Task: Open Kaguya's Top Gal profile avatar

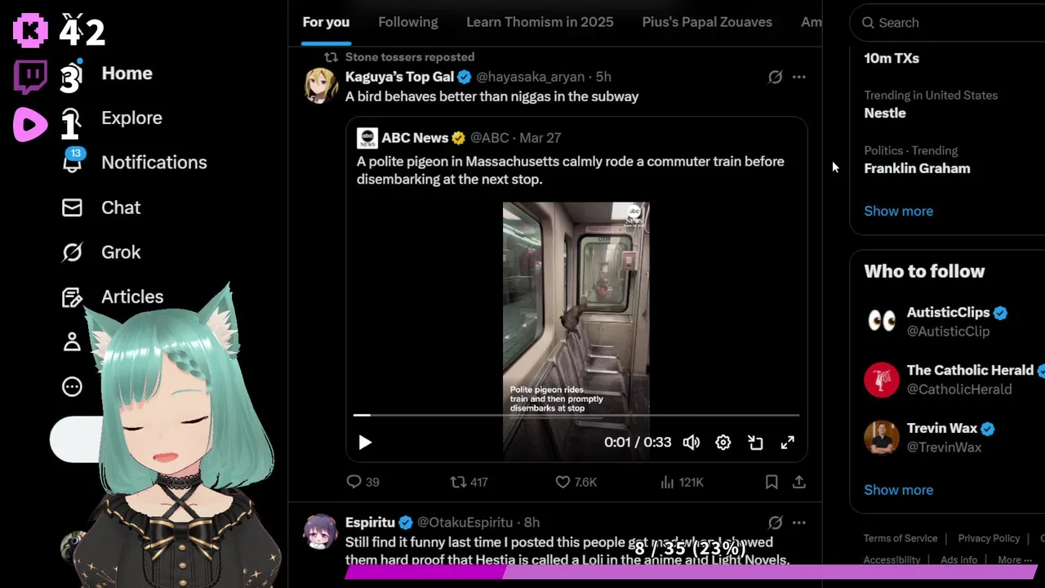Action: pyautogui.click(x=321, y=86)
